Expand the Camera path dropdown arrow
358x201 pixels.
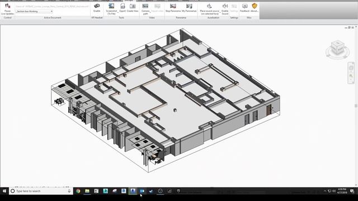[x=150, y=12]
